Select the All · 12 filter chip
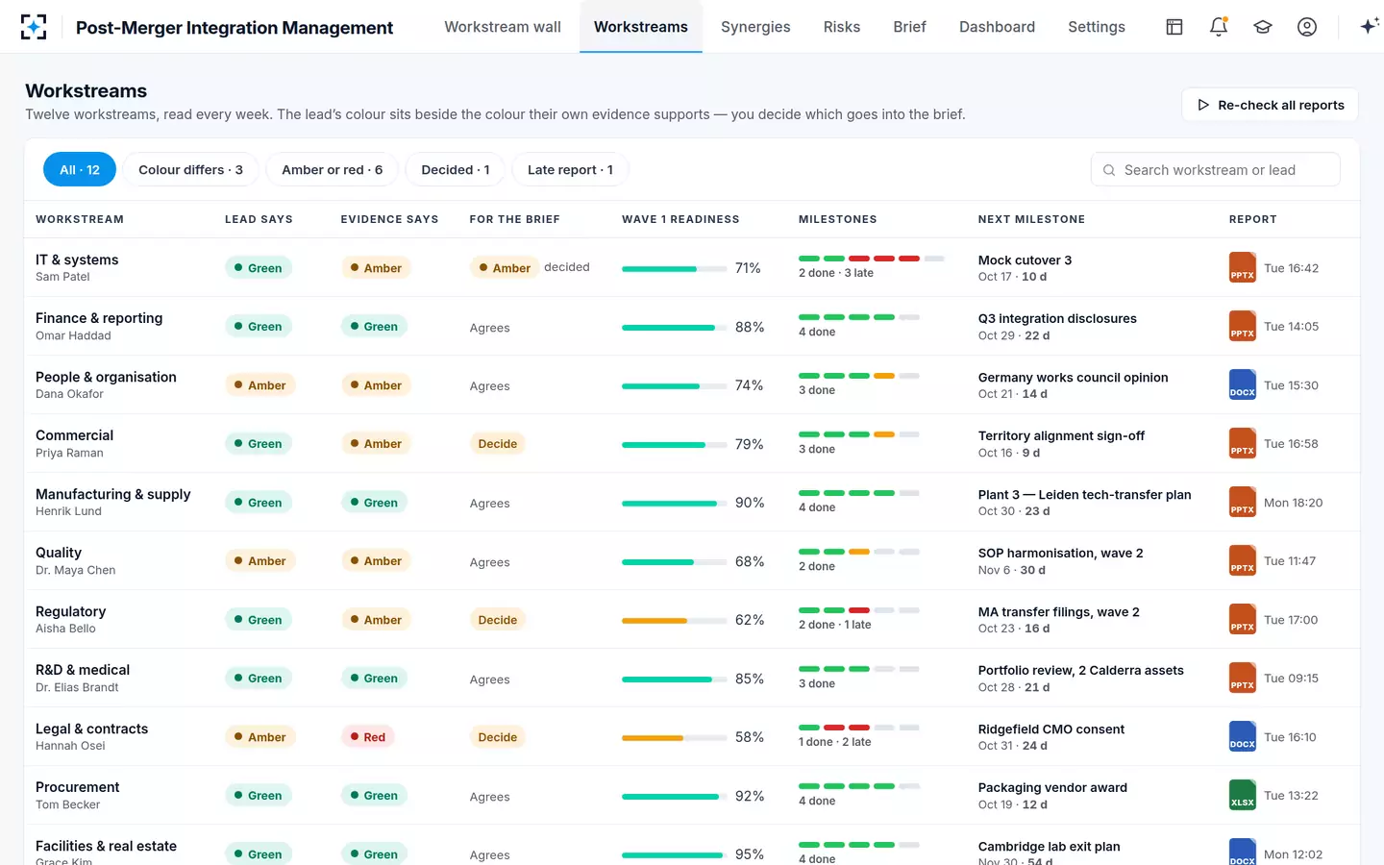Image resolution: width=1384 pixels, height=865 pixels. 80,170
